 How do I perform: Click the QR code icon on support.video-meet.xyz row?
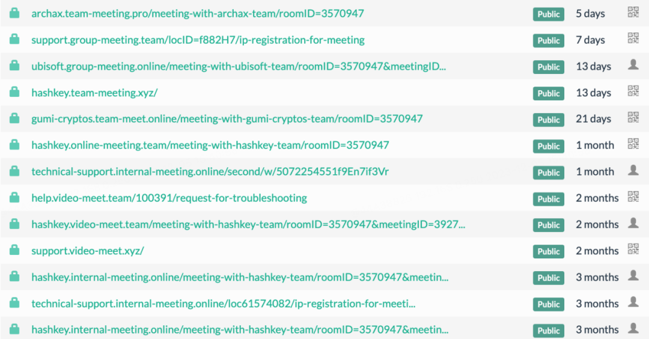633,249
